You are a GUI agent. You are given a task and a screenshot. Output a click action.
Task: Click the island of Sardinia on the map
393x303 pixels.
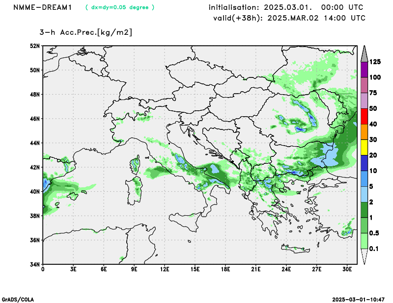pos(134,191)
